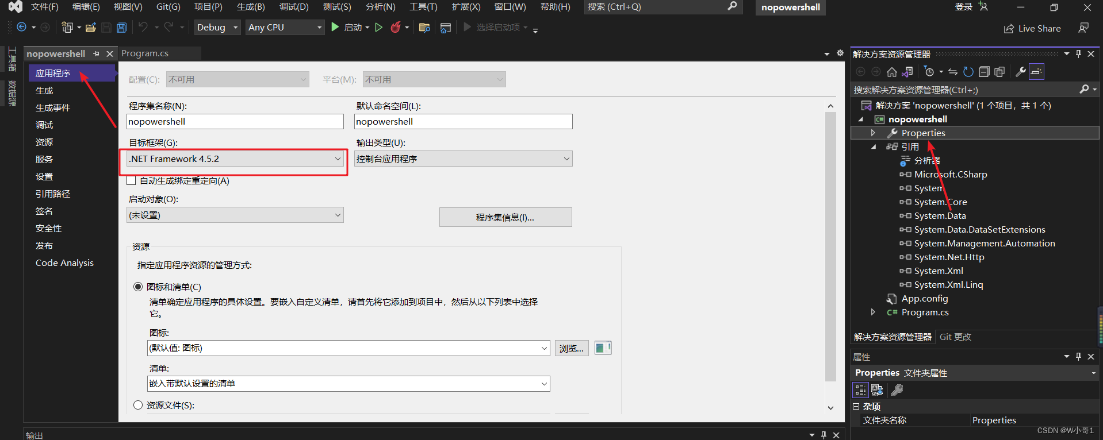1103x440 pixels.
Task: Collapse the 杂项 category in properties panel
Action: coord(856,406)
